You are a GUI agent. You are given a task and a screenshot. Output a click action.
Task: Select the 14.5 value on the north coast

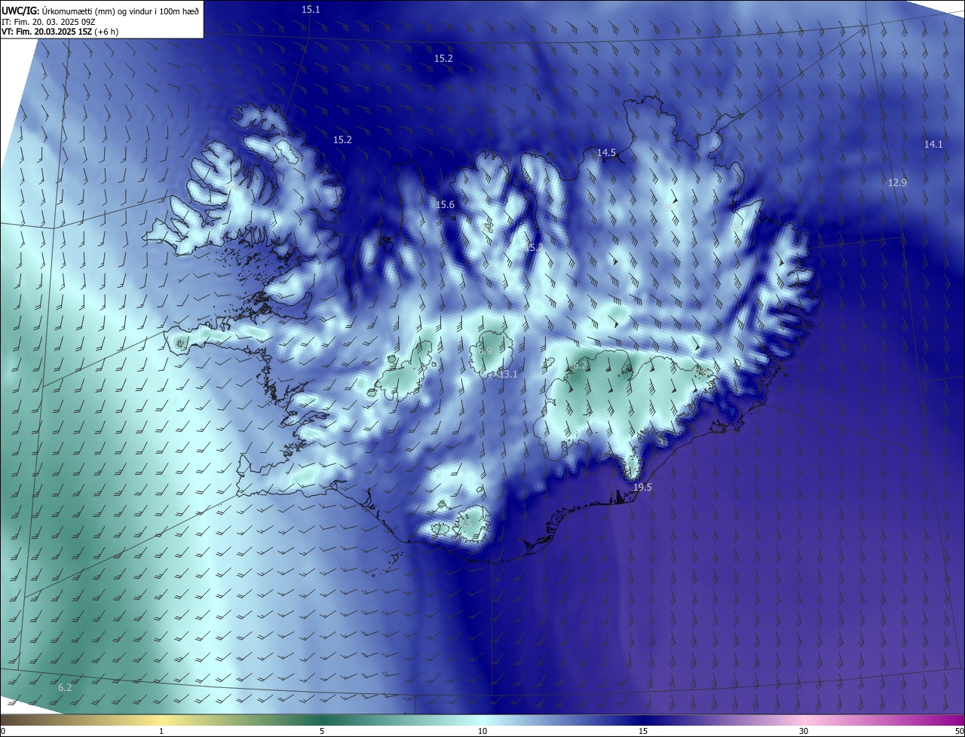(606, 152)
